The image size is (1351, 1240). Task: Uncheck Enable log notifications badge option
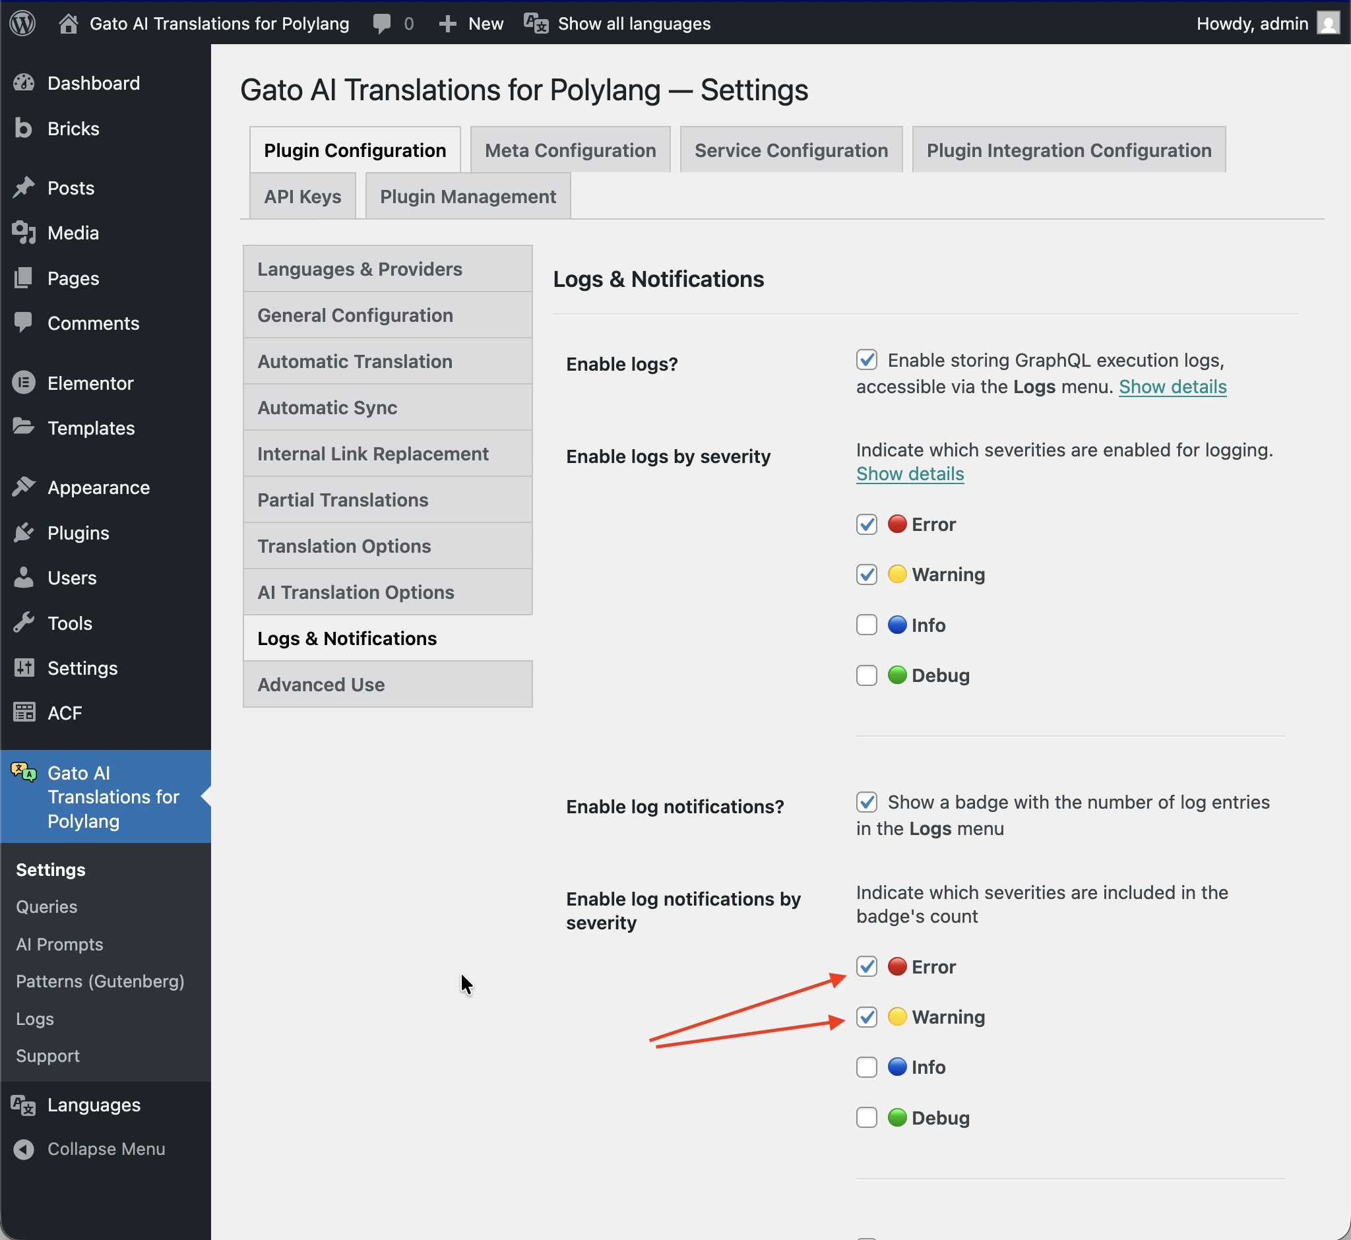866,802
